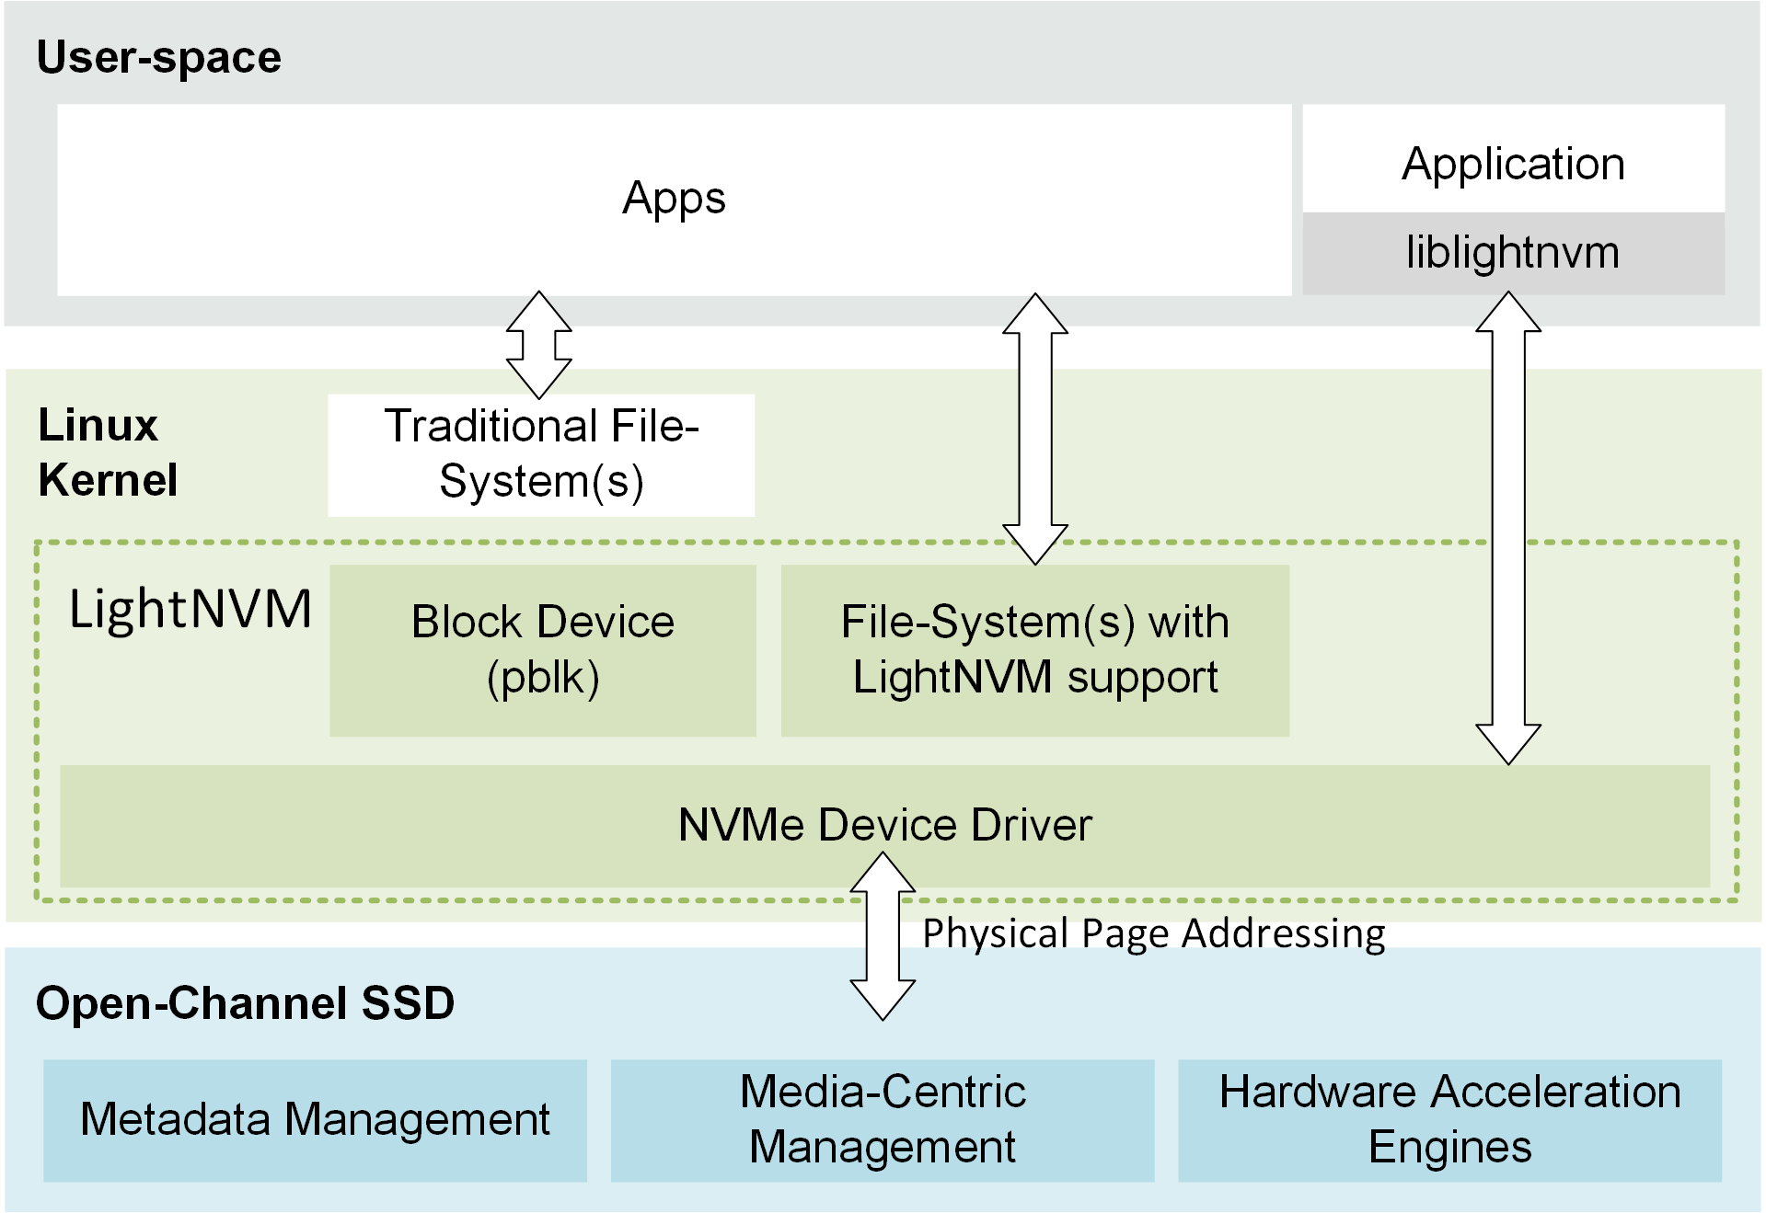
Task: Click the liblightnvm library block
Action: [1513, 254]
